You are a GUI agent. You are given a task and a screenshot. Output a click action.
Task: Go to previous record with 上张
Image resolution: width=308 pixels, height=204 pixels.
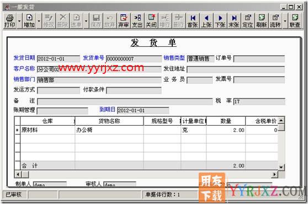(206, 21)
